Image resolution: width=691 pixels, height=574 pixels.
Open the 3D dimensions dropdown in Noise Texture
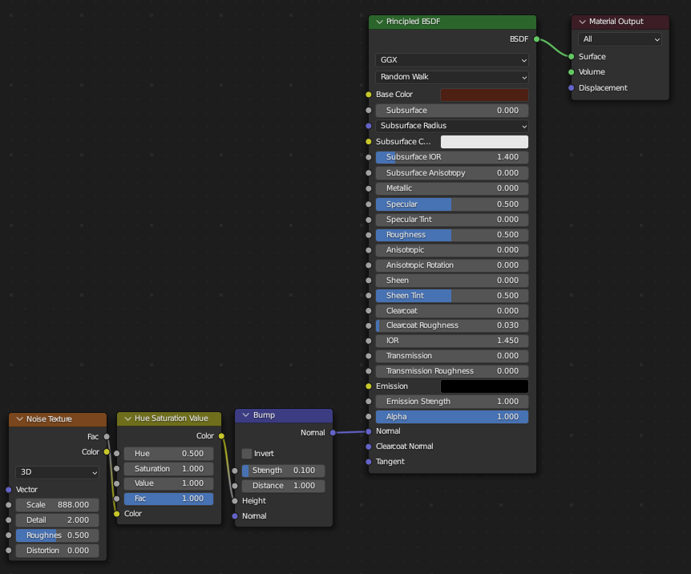point(57,473)
